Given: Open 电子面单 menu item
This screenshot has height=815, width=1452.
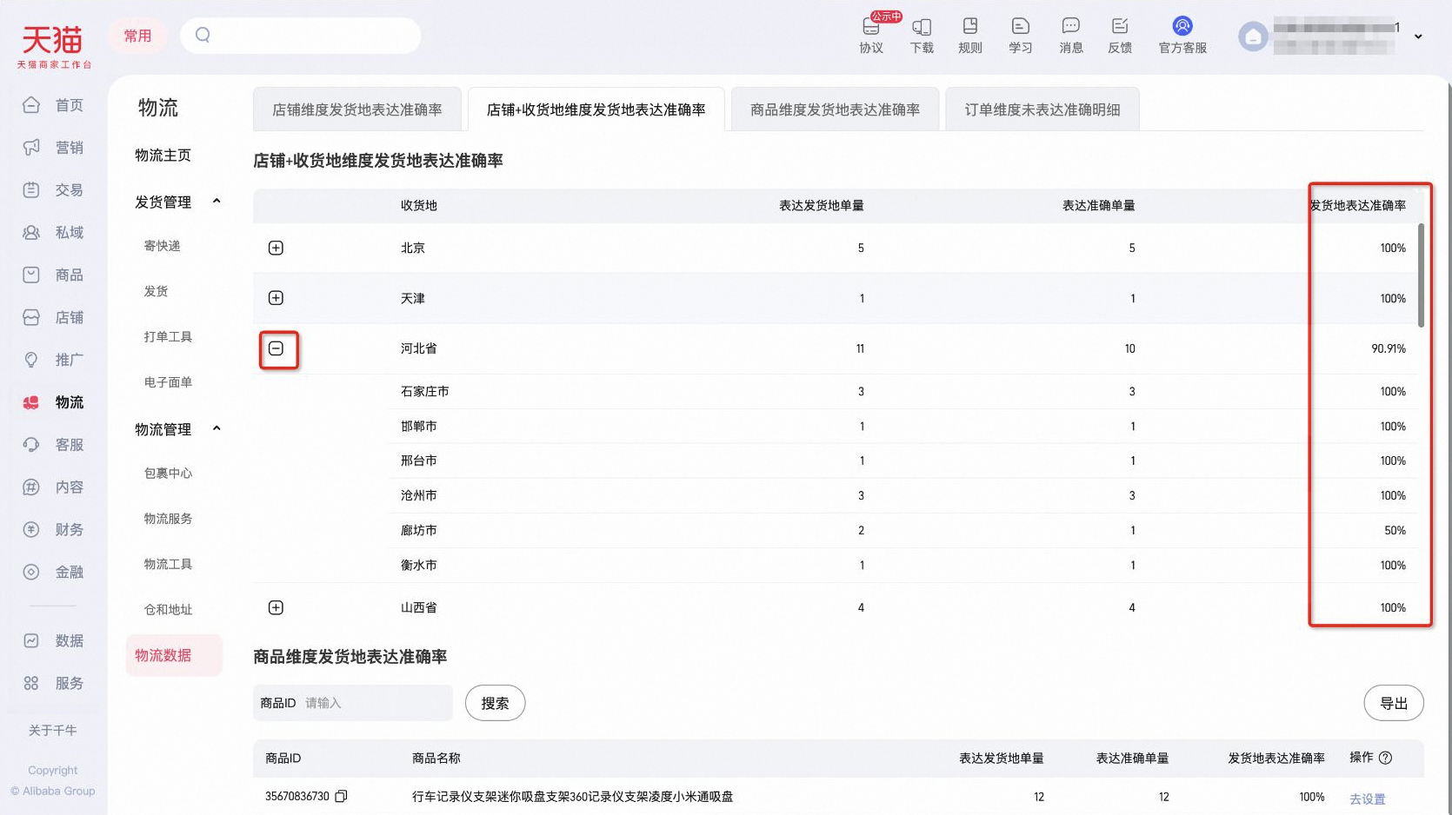Looking at the screenshot, I should tap(168, 382).
